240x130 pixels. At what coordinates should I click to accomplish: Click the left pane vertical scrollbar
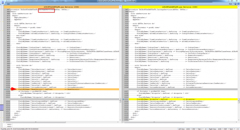(x=120, y=101)
